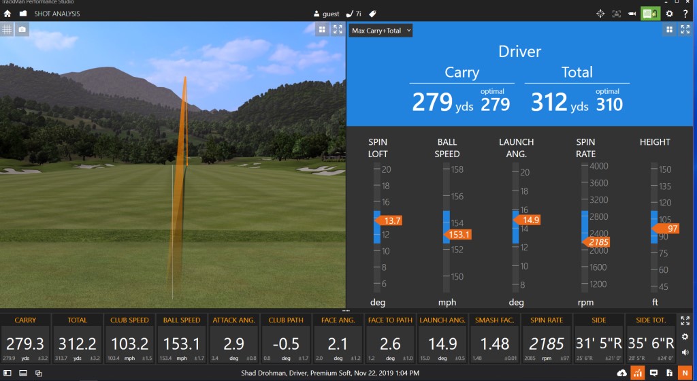Select the SPIN RATE data tile

(547, 339)
